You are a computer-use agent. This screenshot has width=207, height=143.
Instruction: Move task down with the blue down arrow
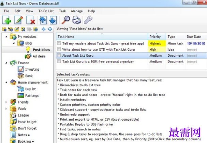tap(53, 20)
